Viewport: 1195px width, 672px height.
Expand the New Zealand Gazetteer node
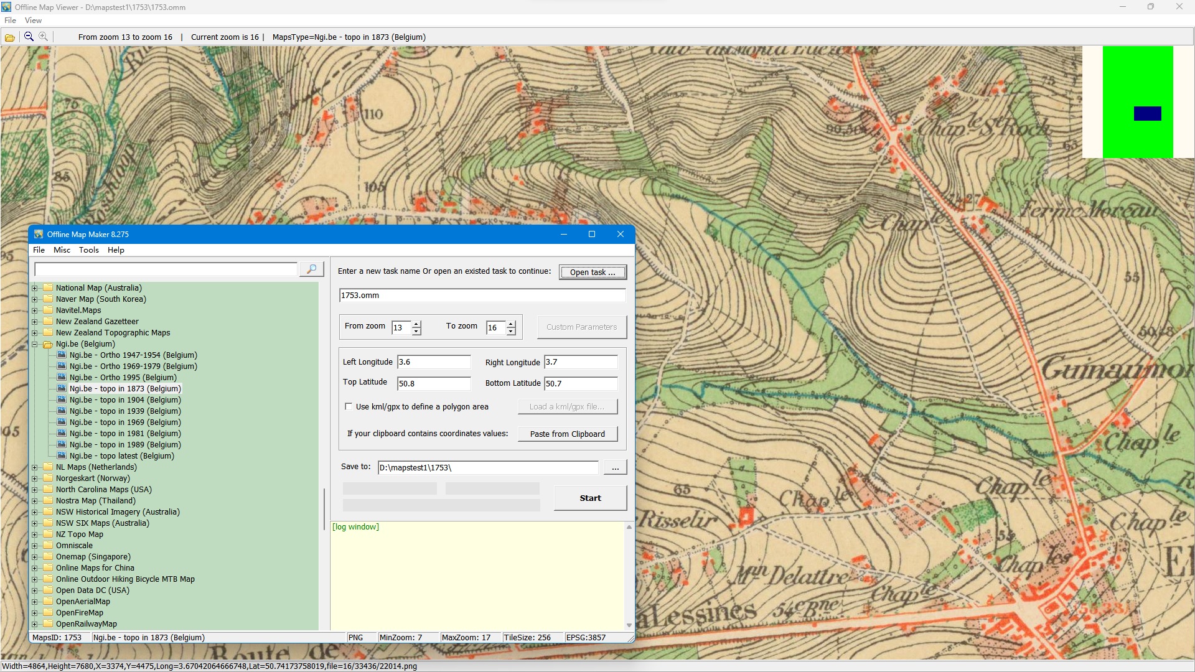coord(35,322)
